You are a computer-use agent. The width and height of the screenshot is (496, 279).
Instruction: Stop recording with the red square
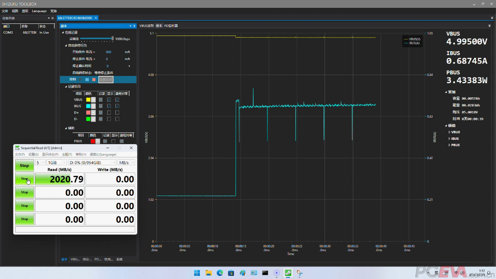[x=94, y=79]
